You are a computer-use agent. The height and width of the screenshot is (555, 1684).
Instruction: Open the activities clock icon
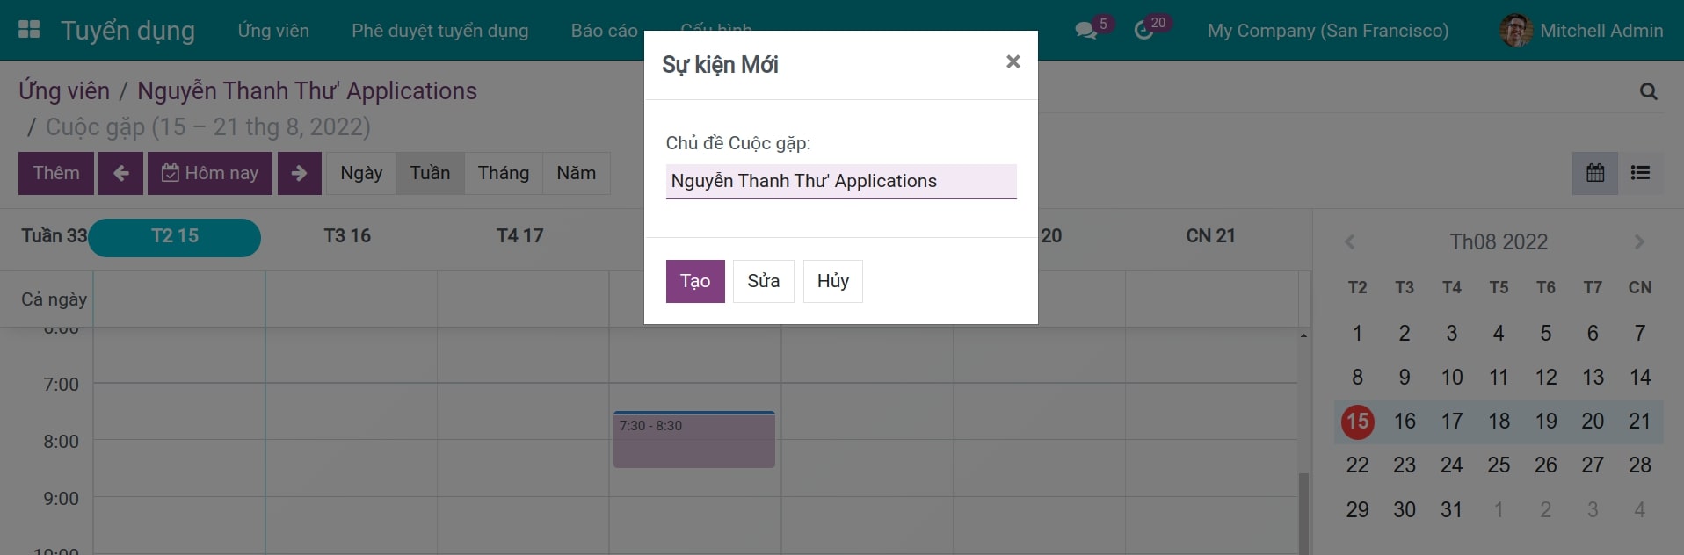click(x=1143, y=31)
